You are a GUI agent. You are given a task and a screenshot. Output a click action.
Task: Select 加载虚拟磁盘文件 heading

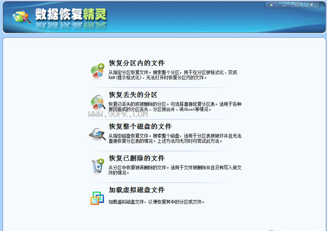click(137, 190)
